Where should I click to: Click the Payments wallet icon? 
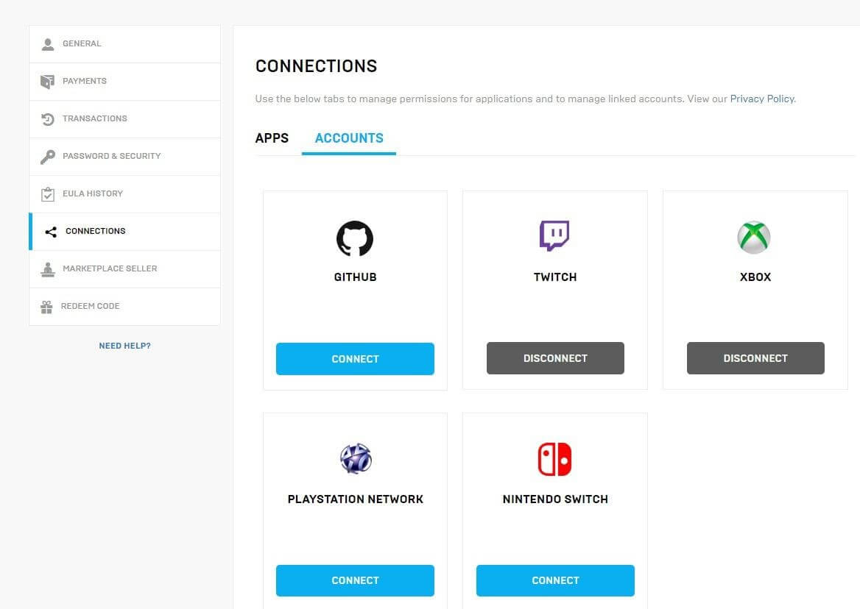coord(47,82)
